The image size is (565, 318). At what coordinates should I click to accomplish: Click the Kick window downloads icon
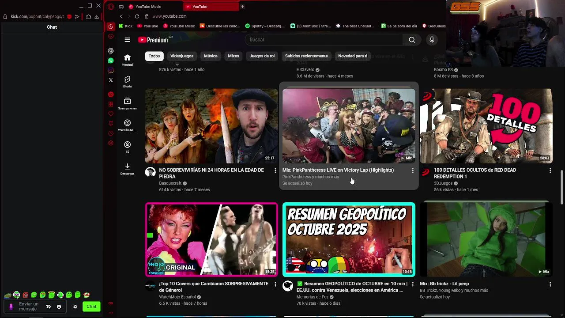tap(96, 17)
